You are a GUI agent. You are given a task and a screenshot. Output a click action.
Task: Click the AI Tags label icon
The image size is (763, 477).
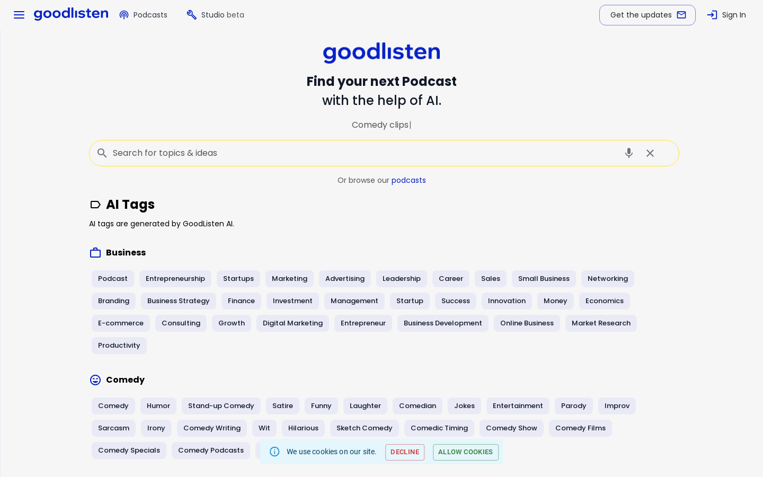95,205
